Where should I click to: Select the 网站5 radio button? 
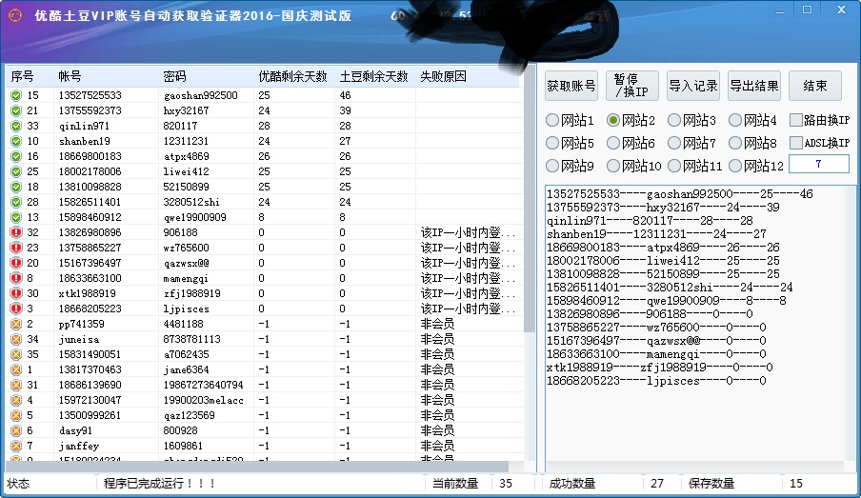pos(552,143)
